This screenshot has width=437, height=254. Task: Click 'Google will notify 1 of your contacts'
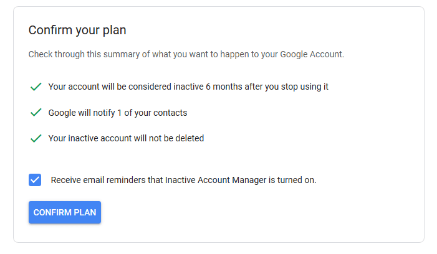tap(117, 113)
